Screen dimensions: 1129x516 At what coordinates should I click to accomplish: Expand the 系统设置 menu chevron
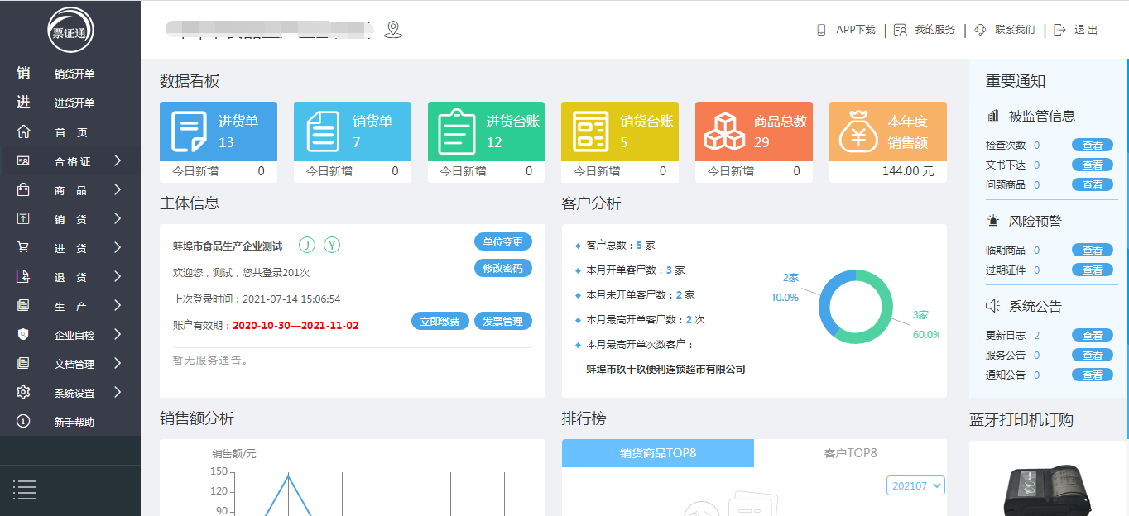[x=118, y=393]
